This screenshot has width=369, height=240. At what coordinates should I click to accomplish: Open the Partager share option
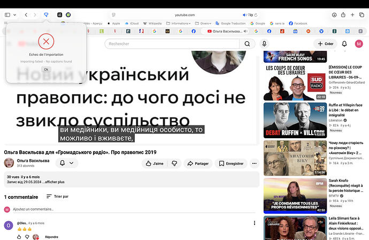198,163
